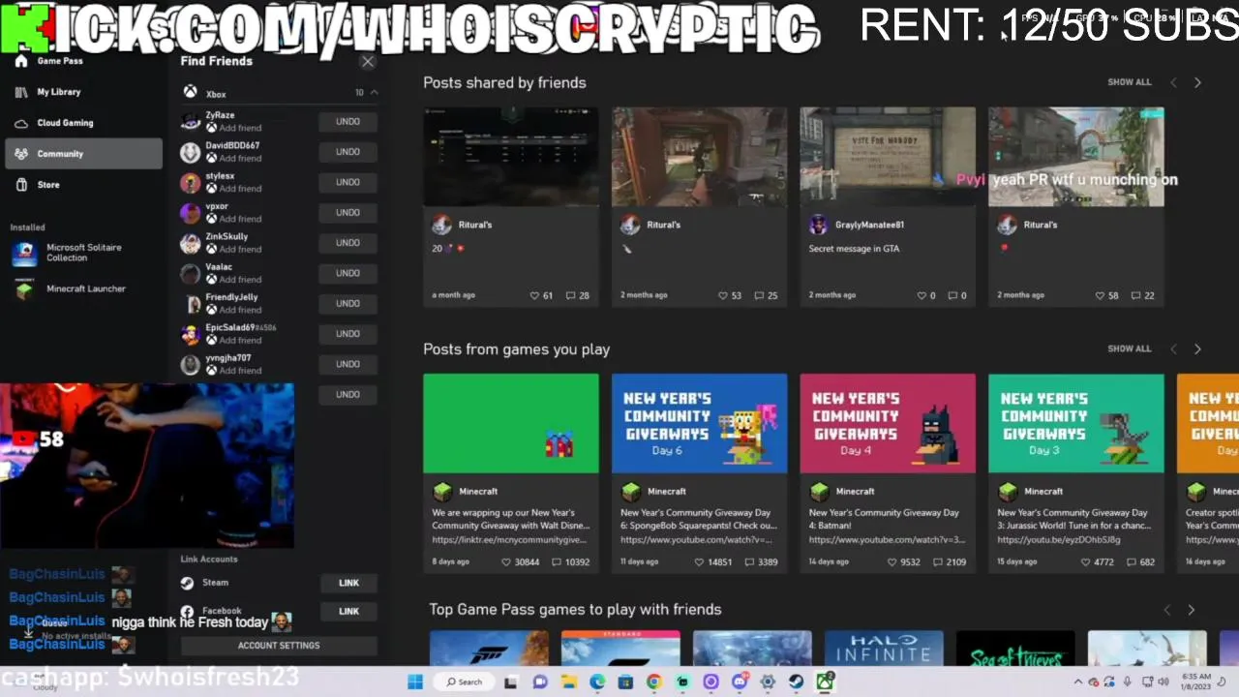Link the Facebook account
Image resolution: width=1239 pixels, height=697 pixels.
click(348, 611)
